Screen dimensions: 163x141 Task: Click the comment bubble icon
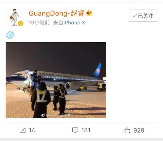tap(75, 130)
